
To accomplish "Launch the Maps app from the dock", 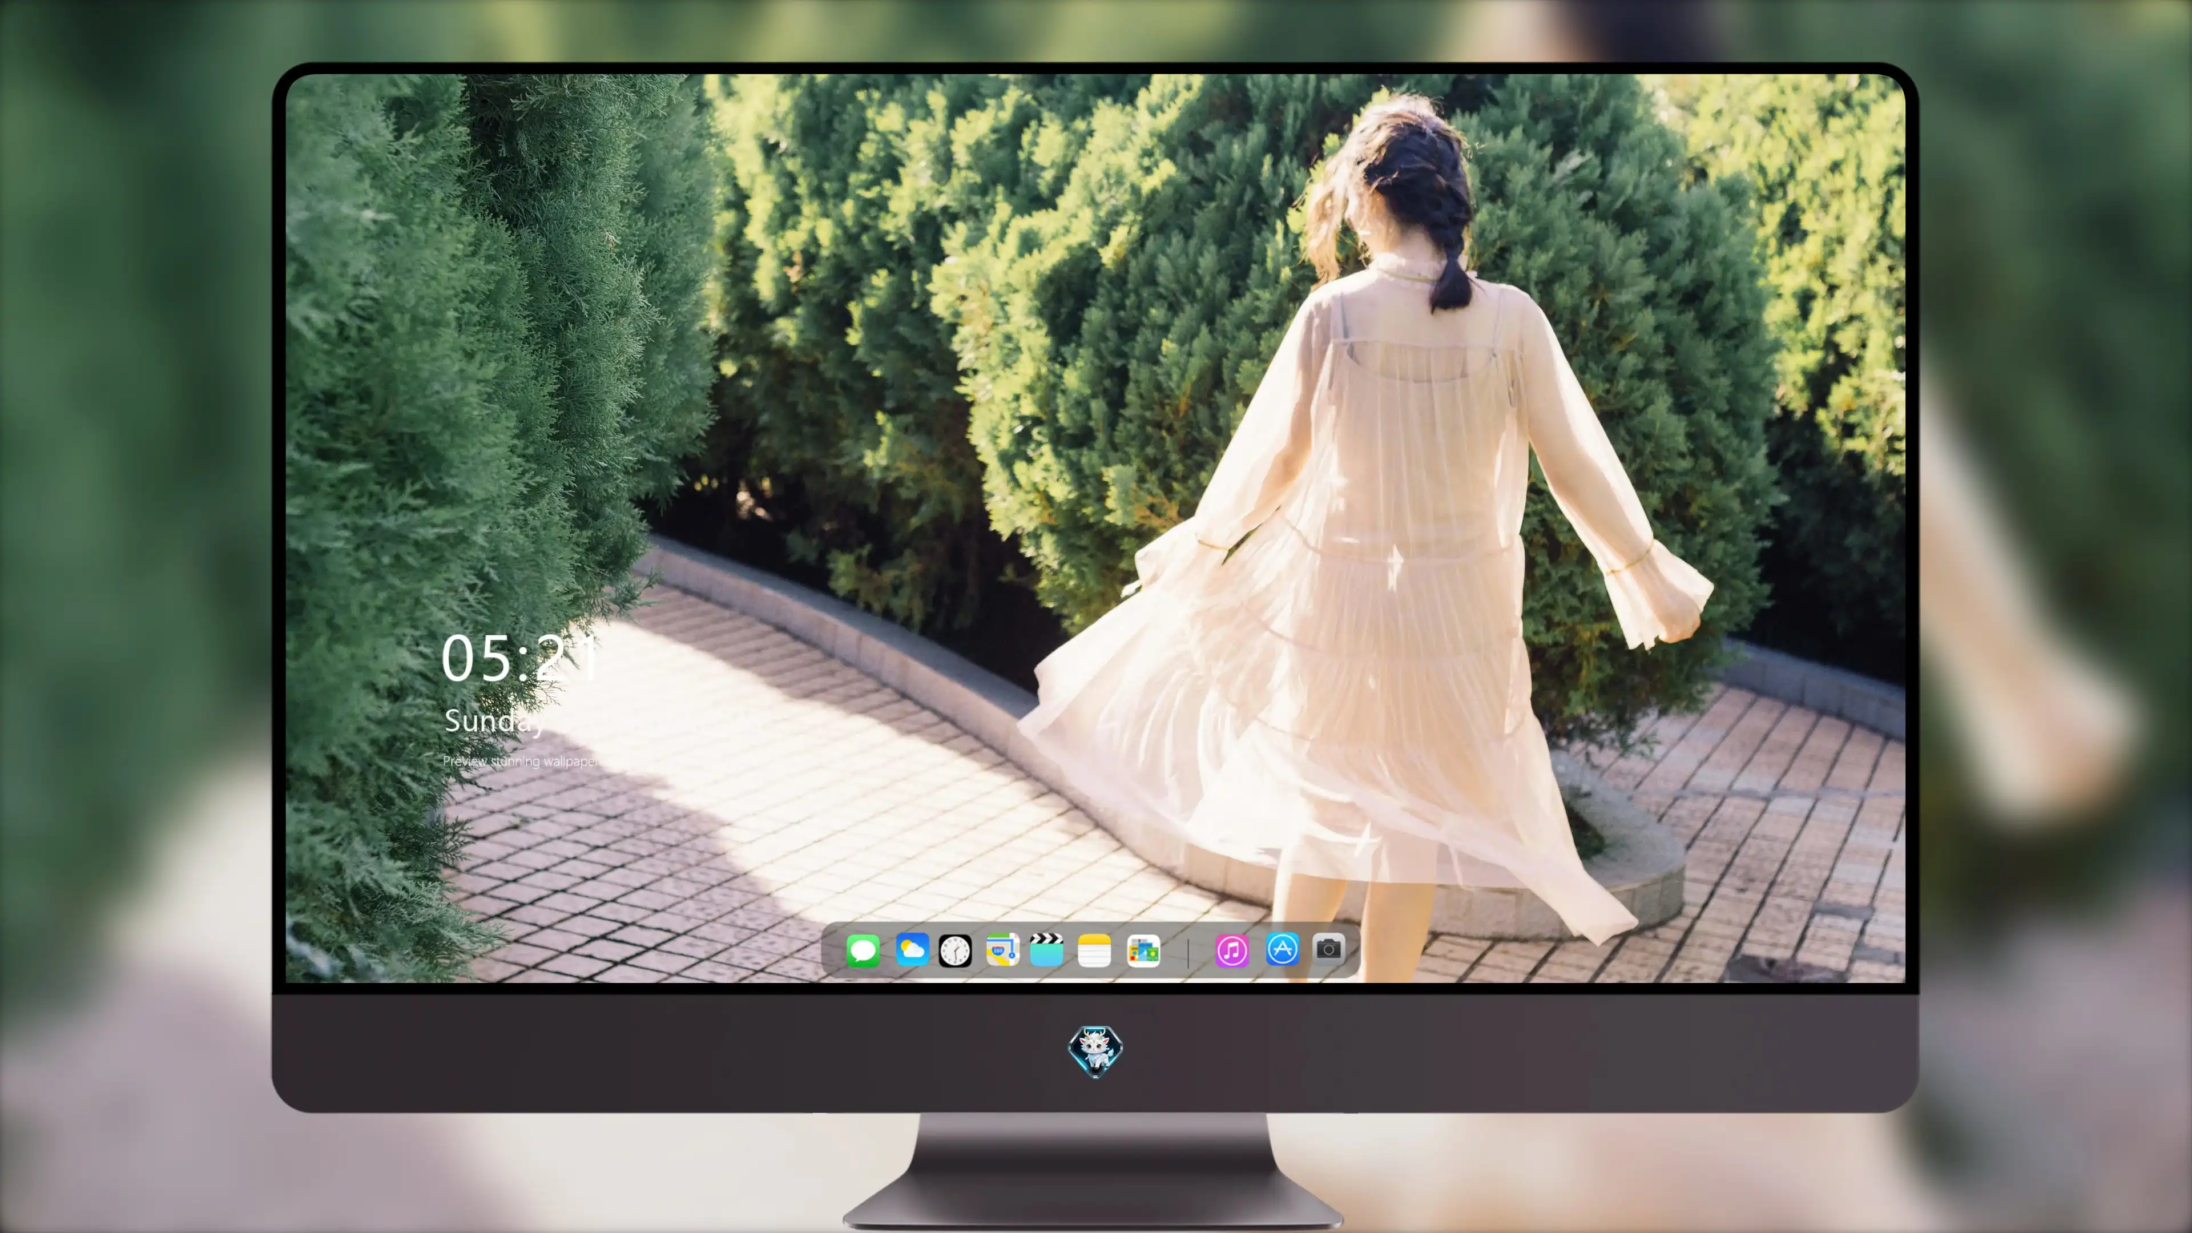I will pos(1002,950).
